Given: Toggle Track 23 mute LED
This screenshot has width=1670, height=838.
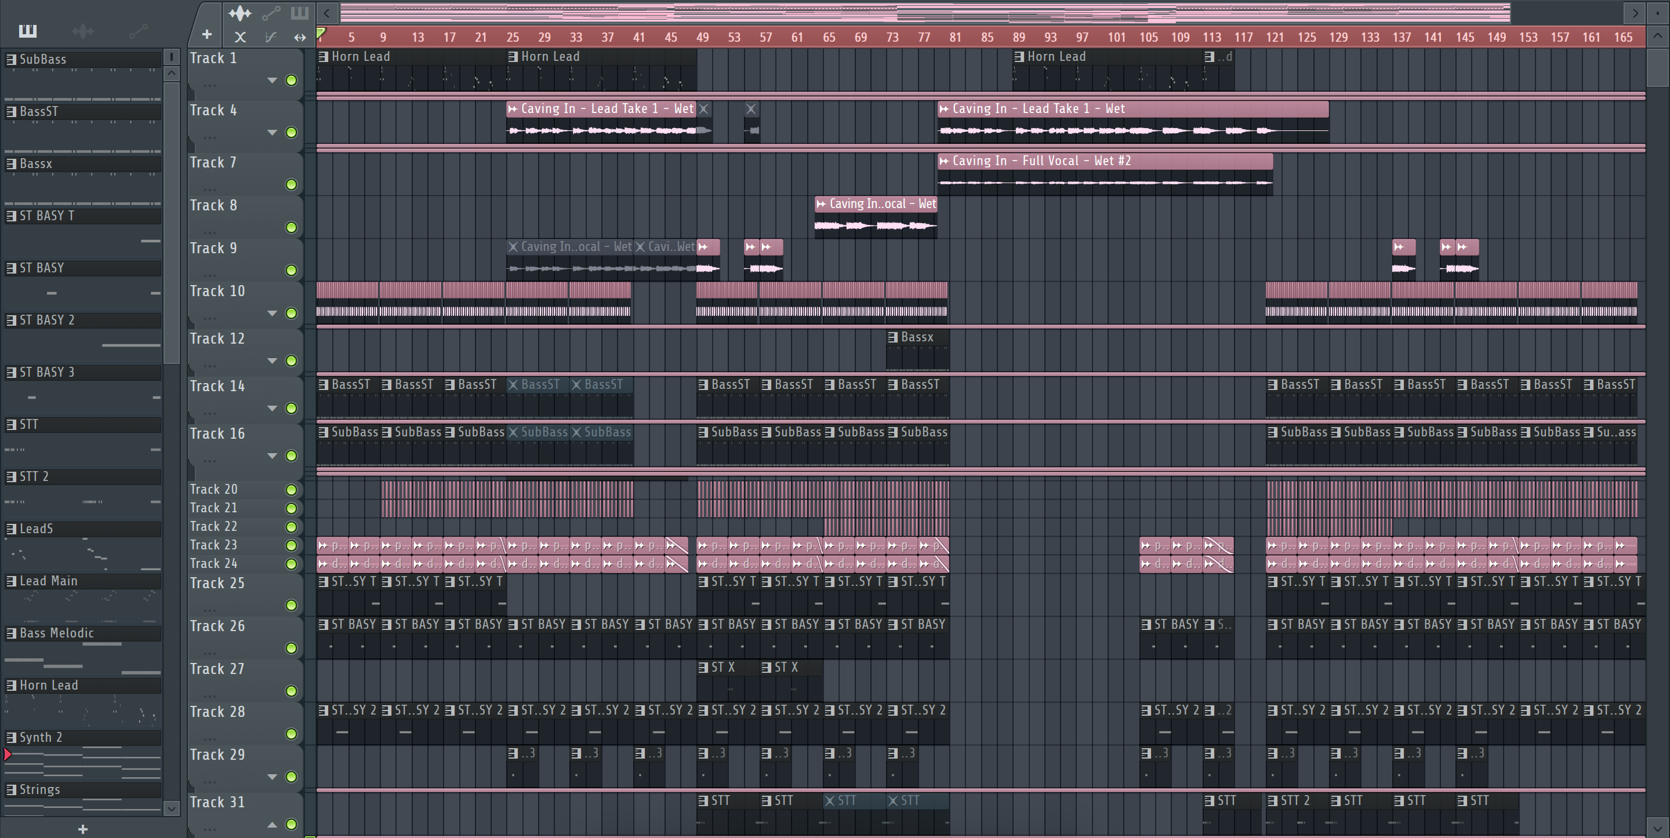Looking at the screenshot, I should 292,546.
